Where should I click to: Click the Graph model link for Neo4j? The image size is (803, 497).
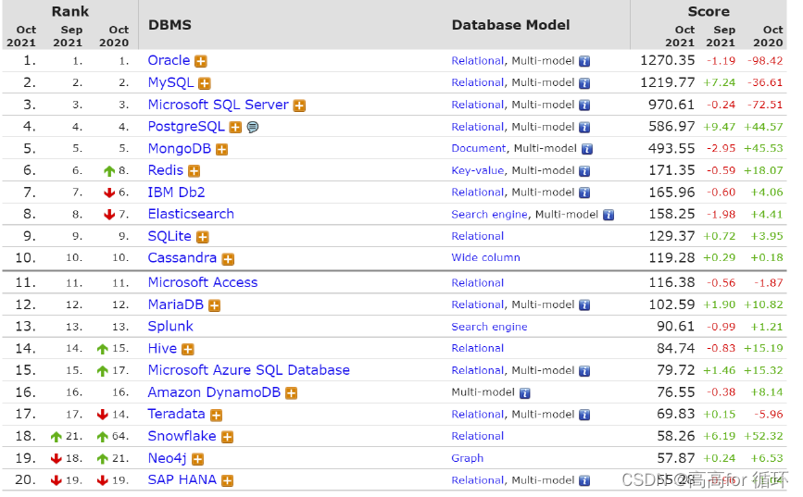coord(467,458)
